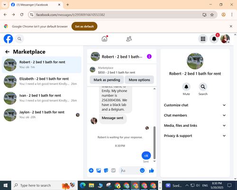Open Robert - 2 bed 1 bath conversation
Image resolution: width=237 pixels, height=190 pixels.
[x=42, y=65]
